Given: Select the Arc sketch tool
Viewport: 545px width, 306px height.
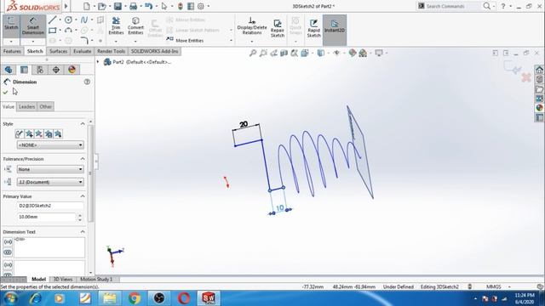Looking at the screenshot, I should point(68,31).
